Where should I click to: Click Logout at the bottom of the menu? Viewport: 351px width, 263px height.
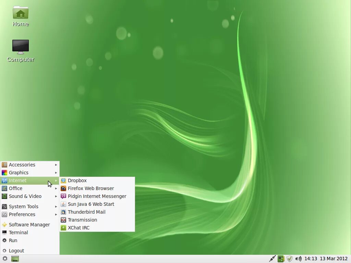coord(16,251)
